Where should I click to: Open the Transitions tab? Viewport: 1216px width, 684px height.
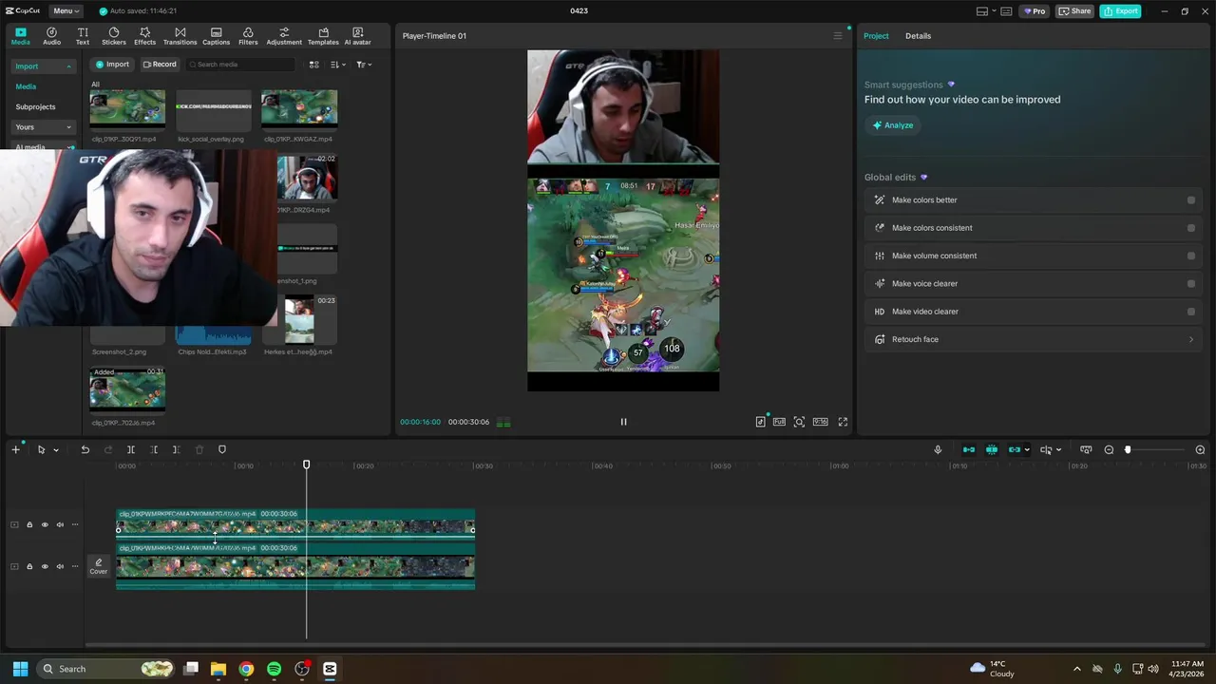coord(180,36)
